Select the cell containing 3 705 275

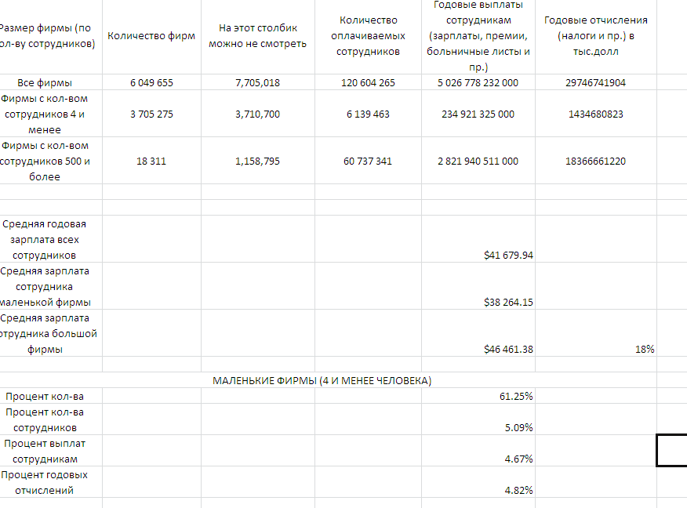click(151, 114)
